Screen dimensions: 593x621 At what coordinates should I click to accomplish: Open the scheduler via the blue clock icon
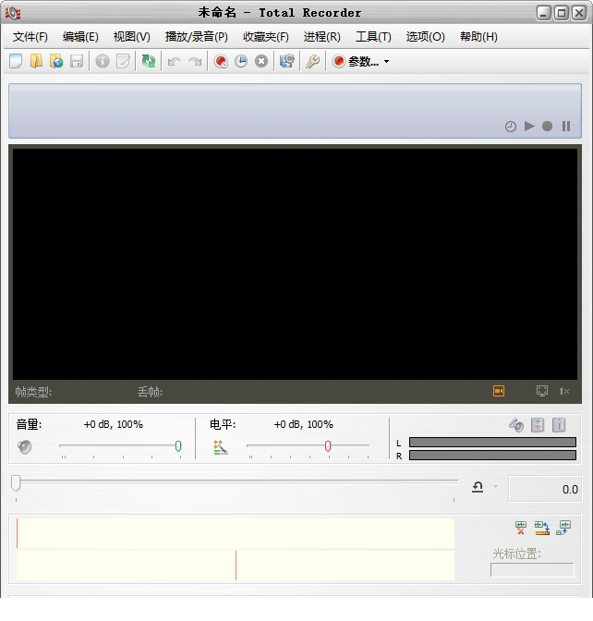pos(241,61)
